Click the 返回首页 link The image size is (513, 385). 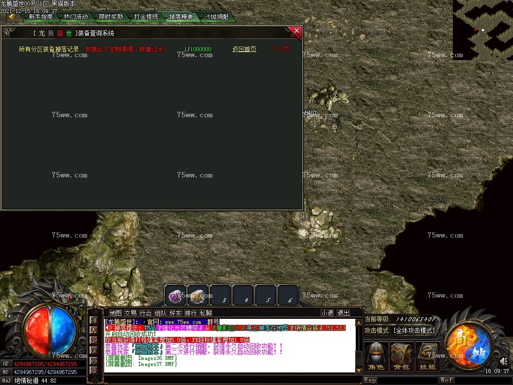pos(244,49)
